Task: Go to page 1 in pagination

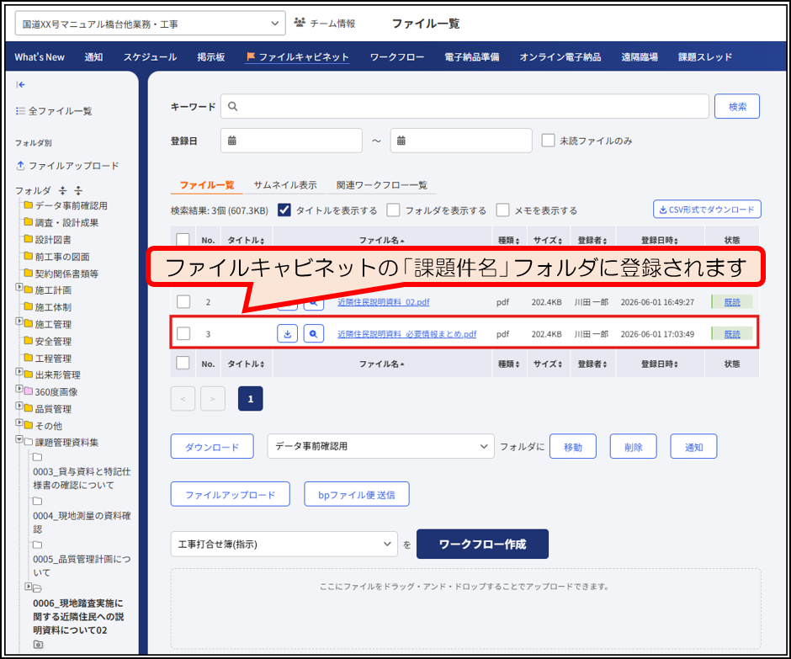Action: click(250, 399)
